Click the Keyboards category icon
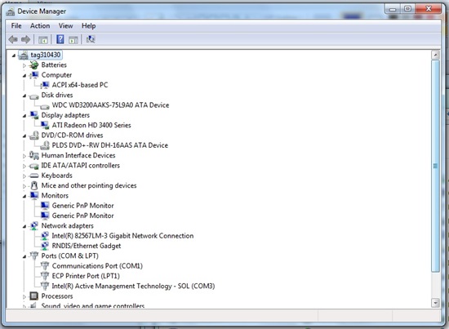This screenshot has width=449, height=329. click(34, 176)
